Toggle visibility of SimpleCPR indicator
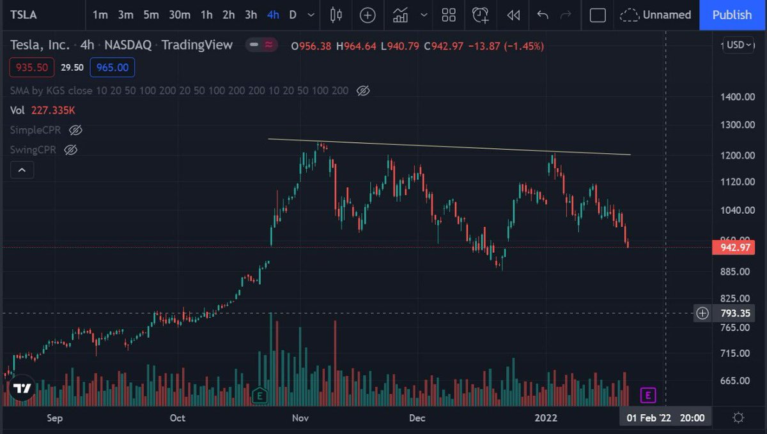The image size is (767, 434). (x=75, y=130)
